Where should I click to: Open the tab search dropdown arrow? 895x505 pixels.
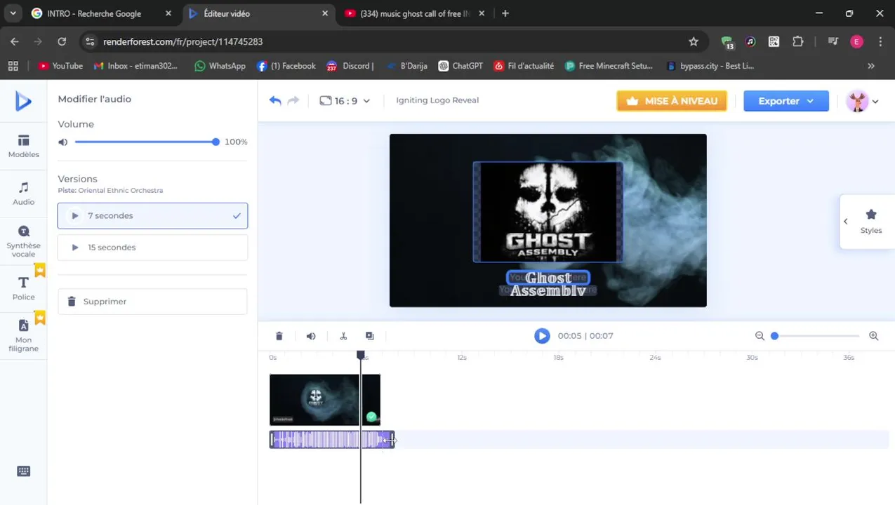click(x=13, y=13)
